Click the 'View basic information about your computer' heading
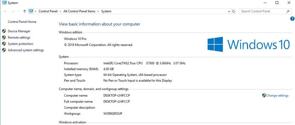The image size is (295, 125). click(99, 24)
